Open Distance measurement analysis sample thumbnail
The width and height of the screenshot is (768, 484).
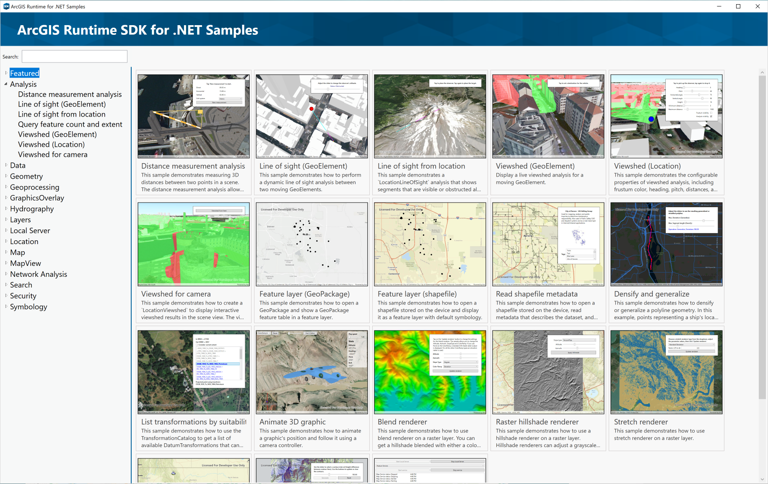(x=194, y=116)
